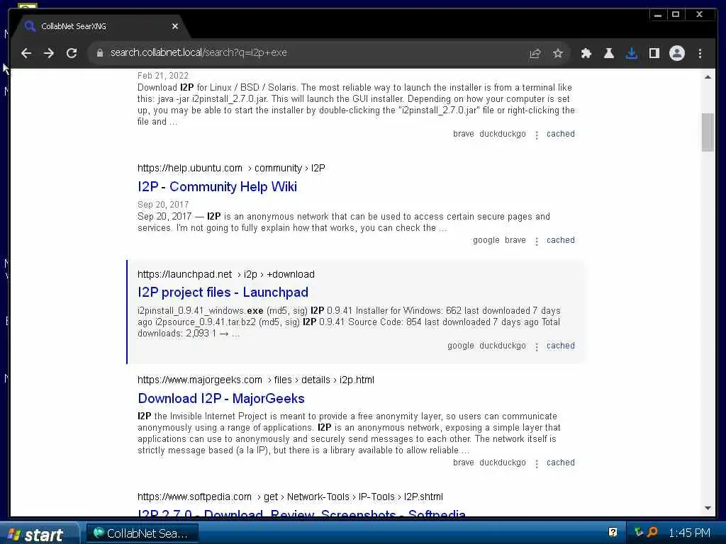
Task: Click the help question-mark tray icon
Action: [613, 533]
